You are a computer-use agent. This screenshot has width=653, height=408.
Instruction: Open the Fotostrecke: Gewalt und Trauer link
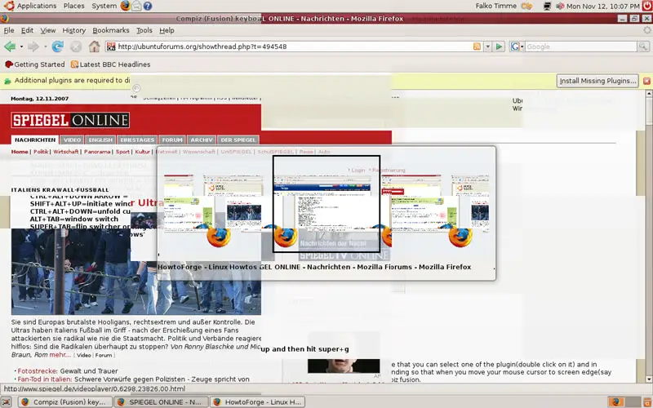pyautogui.click(x=68, y=371)
